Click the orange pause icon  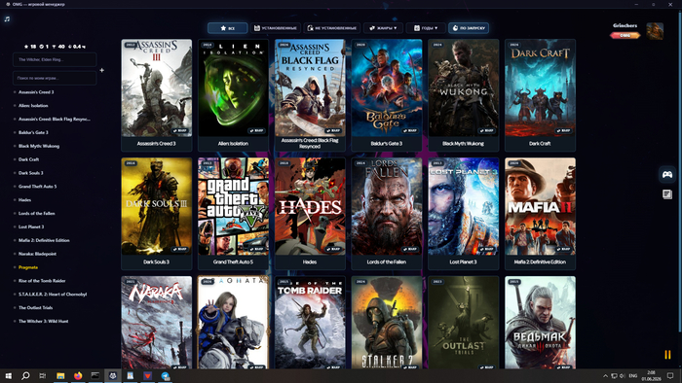[667, 355]
